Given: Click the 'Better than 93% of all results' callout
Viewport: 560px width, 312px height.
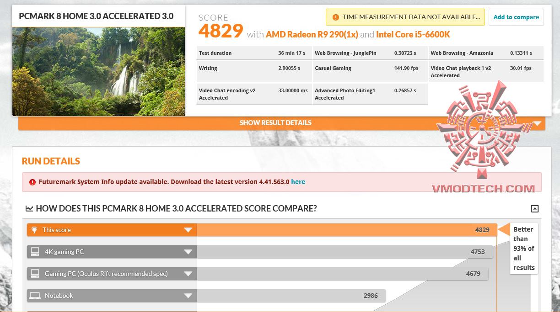Looking at the screenshot, I should [524, 249].
